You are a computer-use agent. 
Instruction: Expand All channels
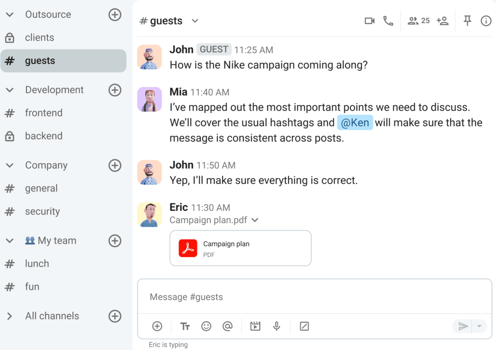[x=9, y=316]
